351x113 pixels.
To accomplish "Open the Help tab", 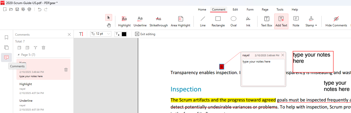I will [295, 10].
